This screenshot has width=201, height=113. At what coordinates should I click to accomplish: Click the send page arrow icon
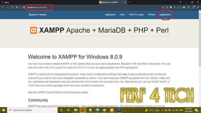pos(175,8)
